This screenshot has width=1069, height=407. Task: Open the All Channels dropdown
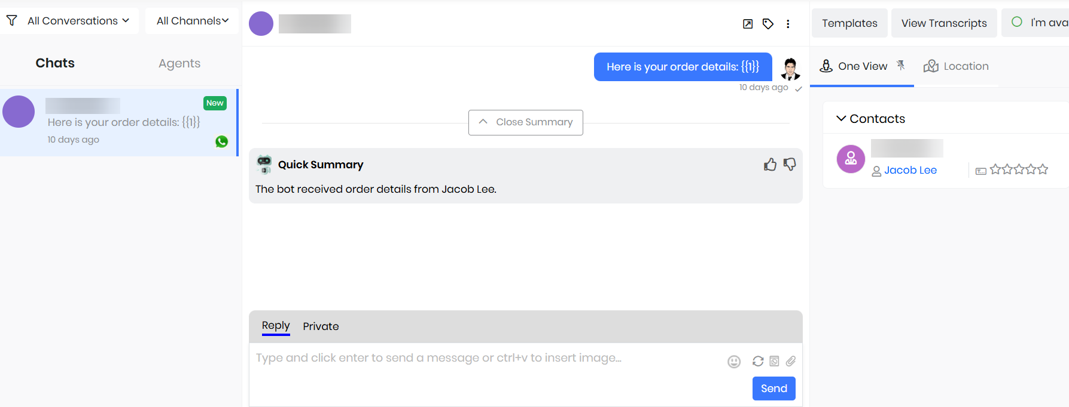pyautogui.click(x=192, y=21)
